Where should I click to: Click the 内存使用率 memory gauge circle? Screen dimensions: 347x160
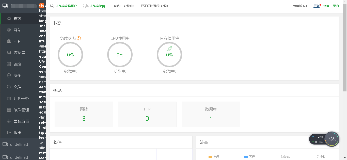pyautogui.click(x=169, y=55)
